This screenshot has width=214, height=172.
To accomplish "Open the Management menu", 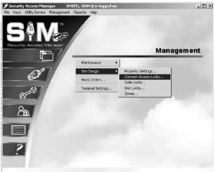I will [x=59, y=12].
